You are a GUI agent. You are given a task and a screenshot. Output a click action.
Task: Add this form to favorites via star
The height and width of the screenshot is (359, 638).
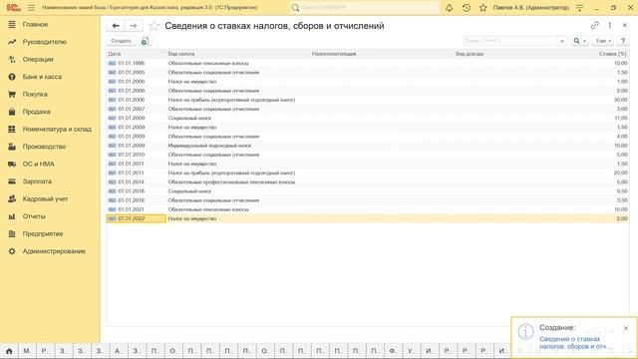[154, 26]
